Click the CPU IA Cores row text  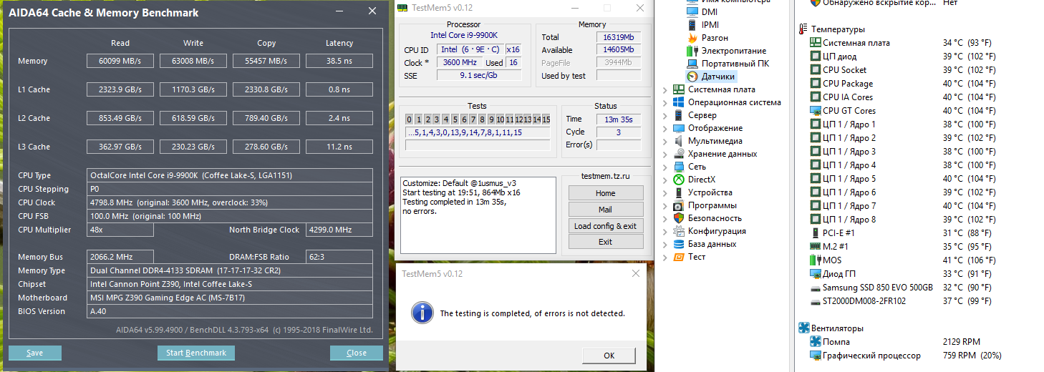tap(848, 97)
